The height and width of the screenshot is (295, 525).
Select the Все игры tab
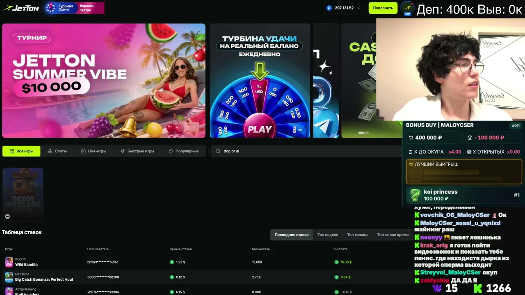coord(21,151)
